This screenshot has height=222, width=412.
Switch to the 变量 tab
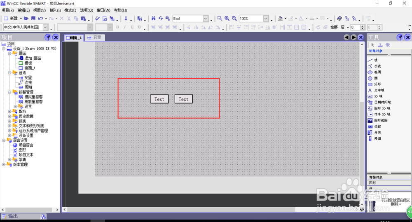[x=95, y=37]
